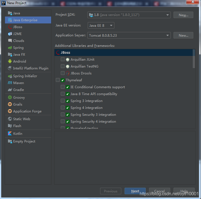Click the Java folder icon in sidebar
Image resolution: width=201 pixels, height=199 pixels.
tap(10, 13)
